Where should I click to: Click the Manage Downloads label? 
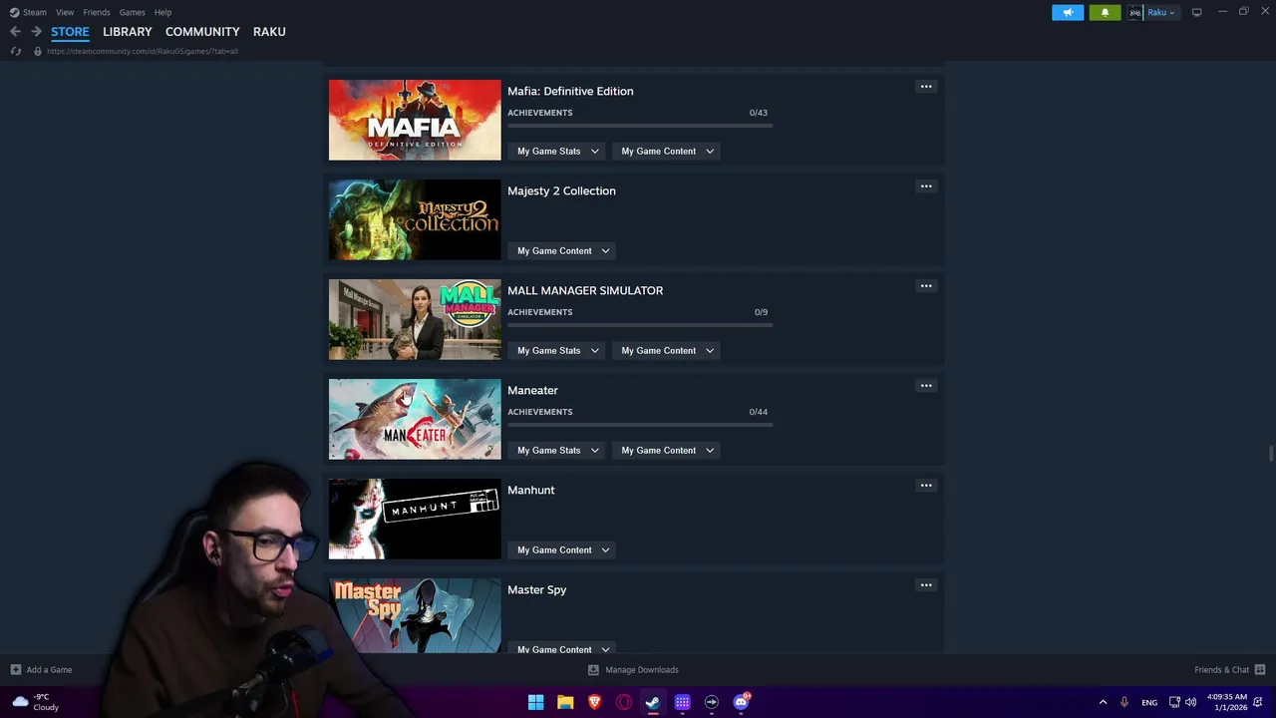[642, 670]
